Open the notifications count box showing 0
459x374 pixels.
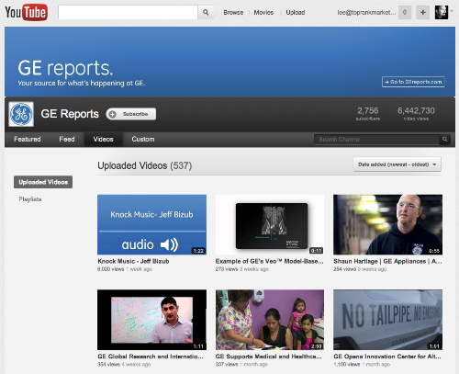coord(405,12)
